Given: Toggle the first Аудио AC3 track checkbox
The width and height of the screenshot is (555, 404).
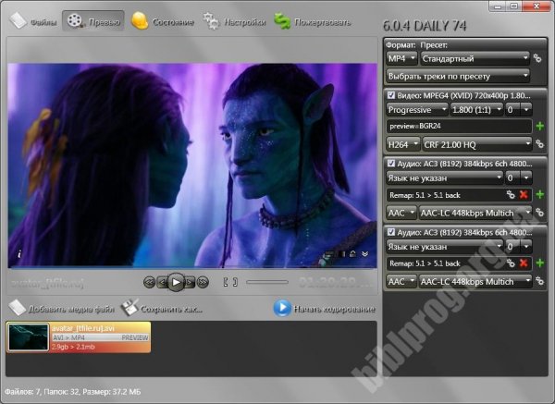Looking at the screenshot, I should coord(390,163).
